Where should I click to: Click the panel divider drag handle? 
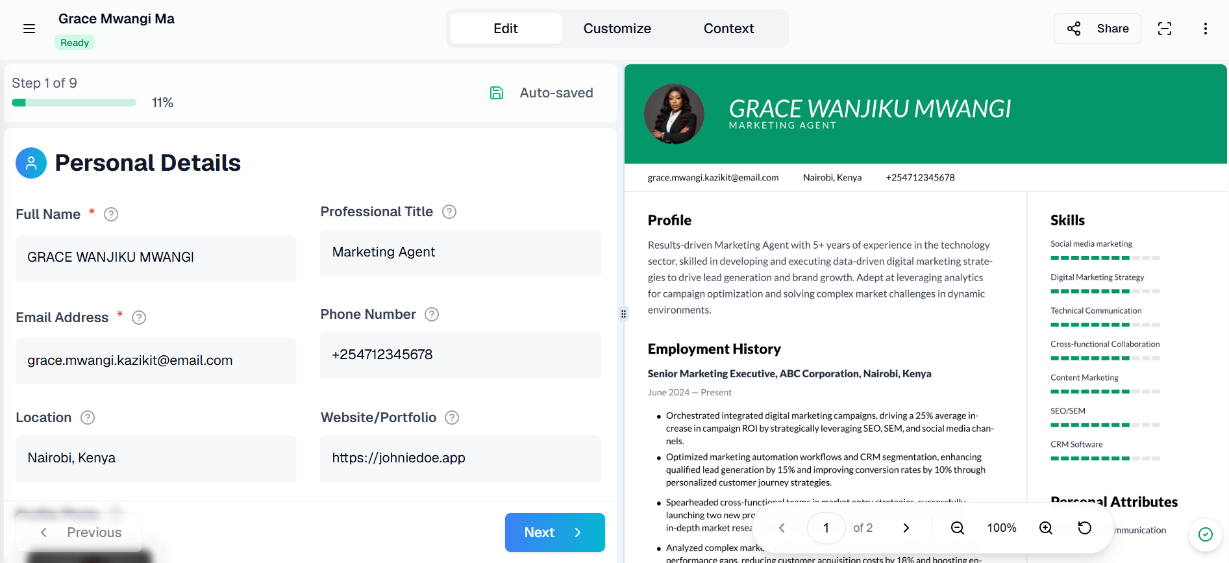[x=623, y=314]
